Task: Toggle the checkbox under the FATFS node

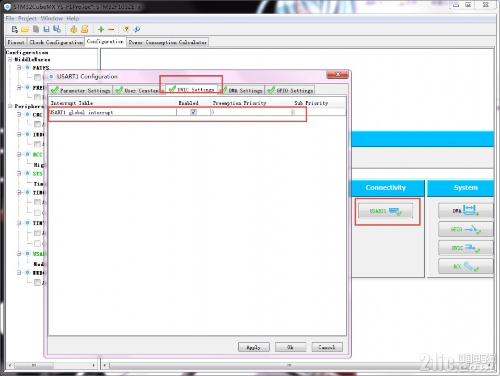Action: pyautogui.click(x=37, y=77)
